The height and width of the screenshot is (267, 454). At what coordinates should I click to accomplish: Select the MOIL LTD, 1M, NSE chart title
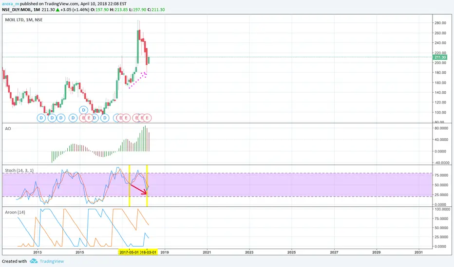pos(24,20)
